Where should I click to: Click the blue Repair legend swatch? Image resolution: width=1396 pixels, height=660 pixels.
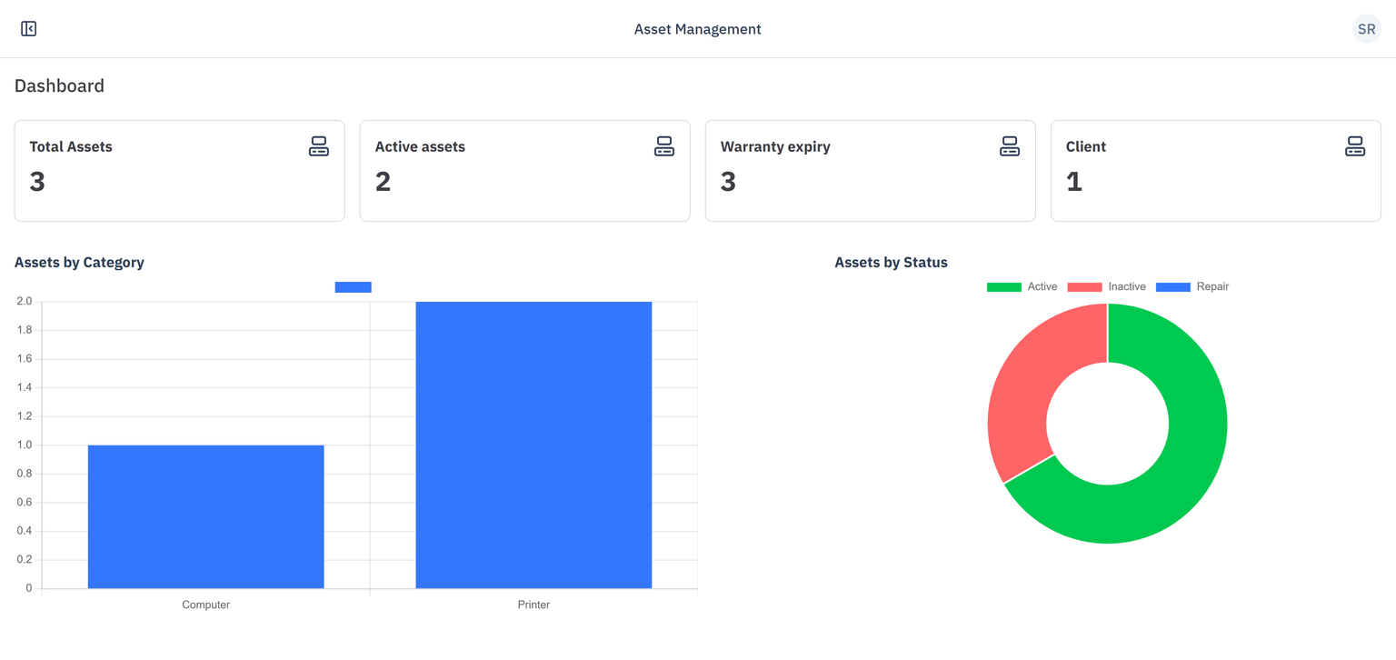click(x=1173, y=287)
